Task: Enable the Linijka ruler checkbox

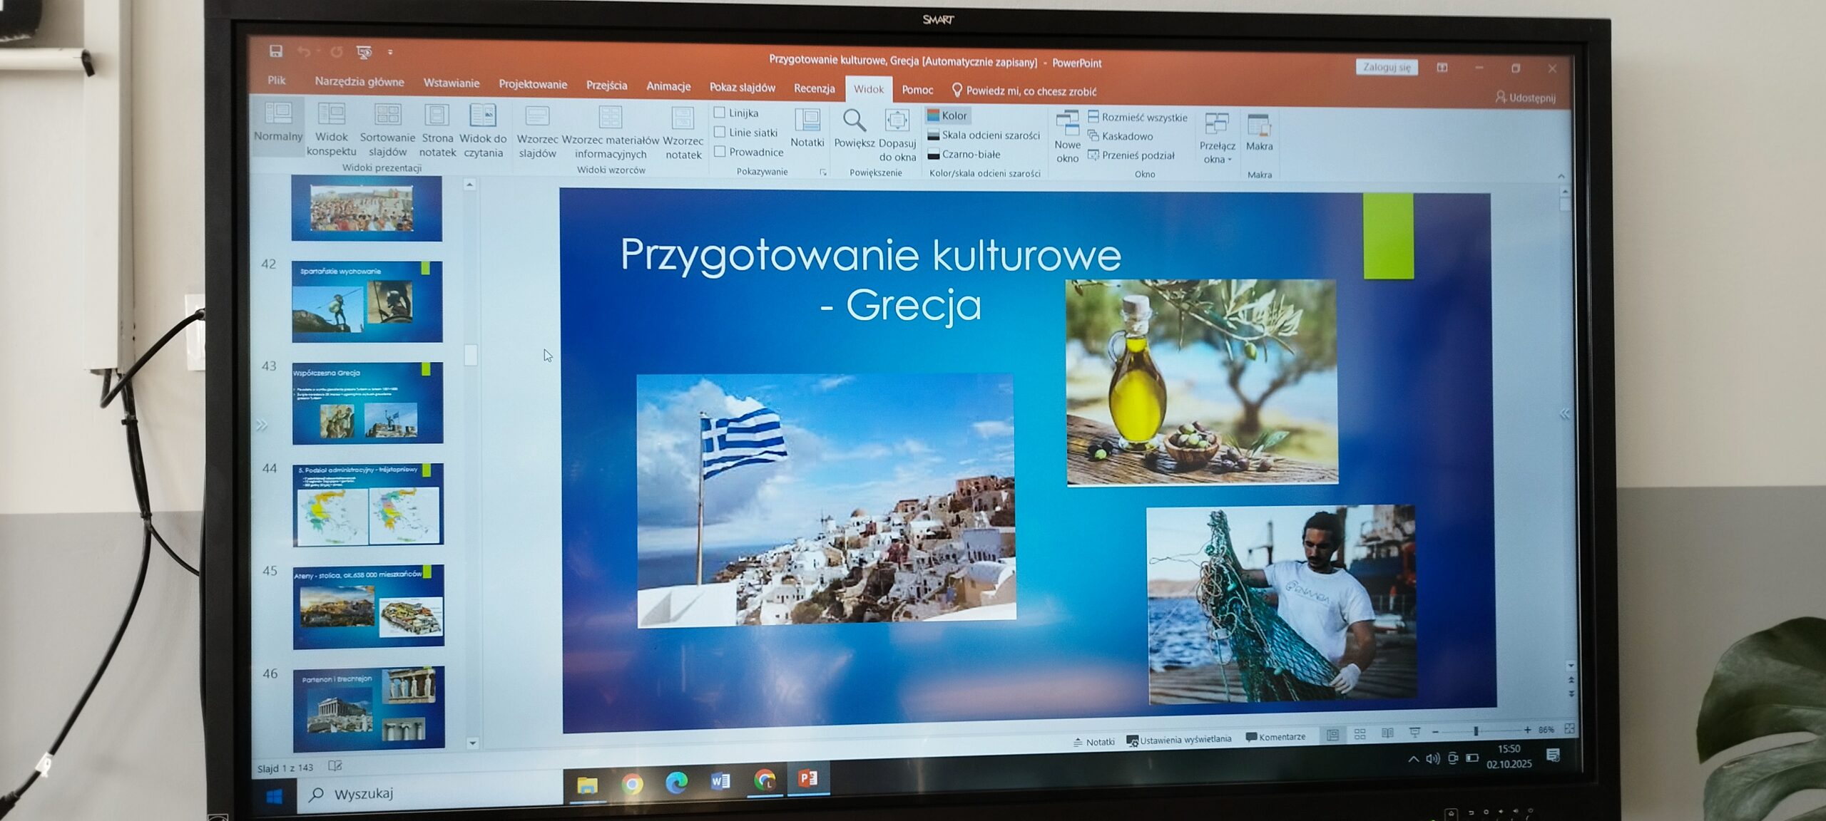Action: [720, 113]
